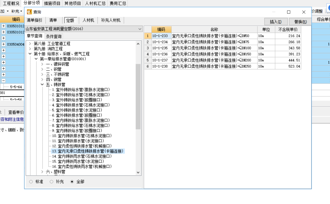
Task: Select 11.室内铸铁排水管(水泥接口)
Action: 78,141
